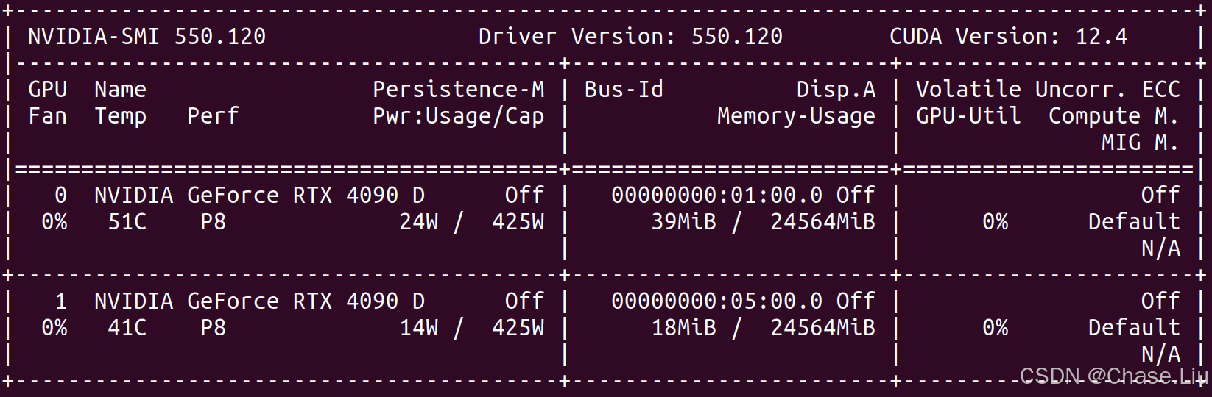
Task: Click the "Disp.A" column header
Action: [836, 90]
